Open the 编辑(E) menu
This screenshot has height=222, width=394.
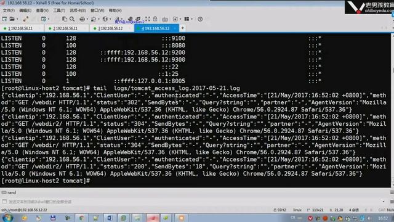click(x=25, y=10)
